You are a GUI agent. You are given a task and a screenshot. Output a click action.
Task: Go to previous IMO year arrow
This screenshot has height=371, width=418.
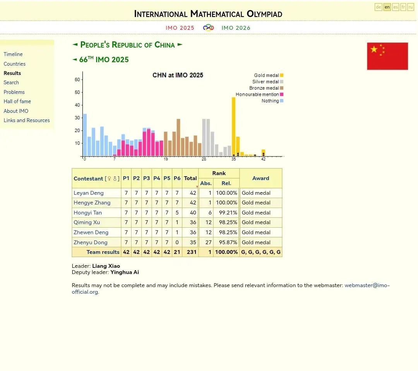[75, 60]
